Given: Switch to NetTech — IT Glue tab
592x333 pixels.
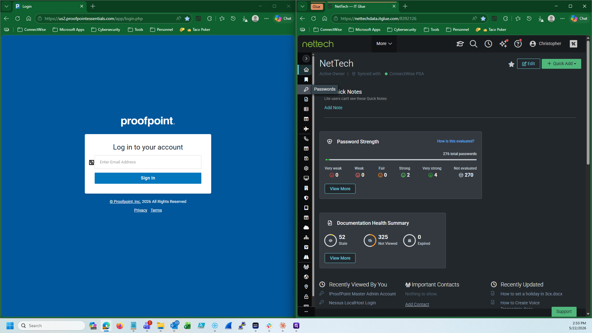Looking at the screenshot, I should click(x=362, y=6).
